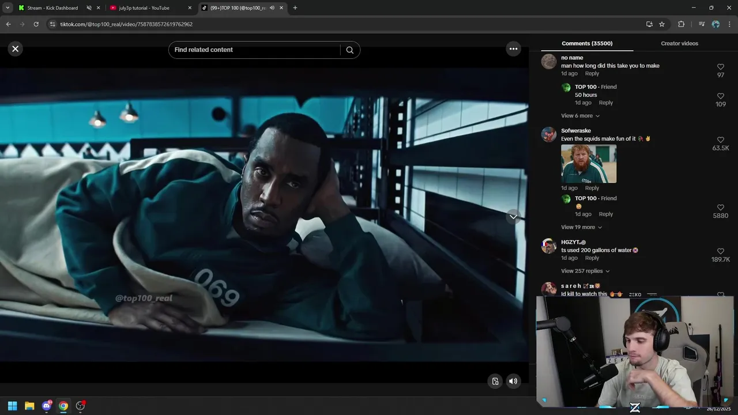
Task: Mute the TikTok tab audio indicator
Action: (272, 8)
